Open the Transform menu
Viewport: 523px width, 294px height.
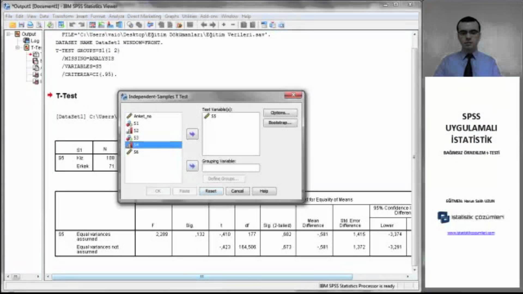coord(63,16)
